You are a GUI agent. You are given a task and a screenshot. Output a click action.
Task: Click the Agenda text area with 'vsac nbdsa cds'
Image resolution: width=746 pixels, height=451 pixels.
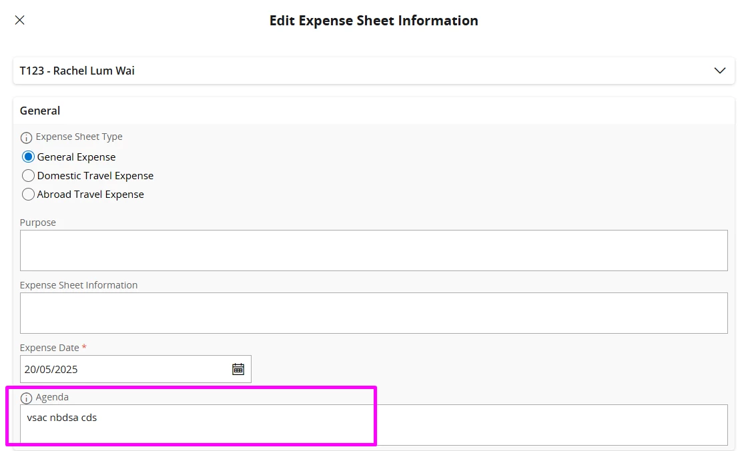coord(374,425)
